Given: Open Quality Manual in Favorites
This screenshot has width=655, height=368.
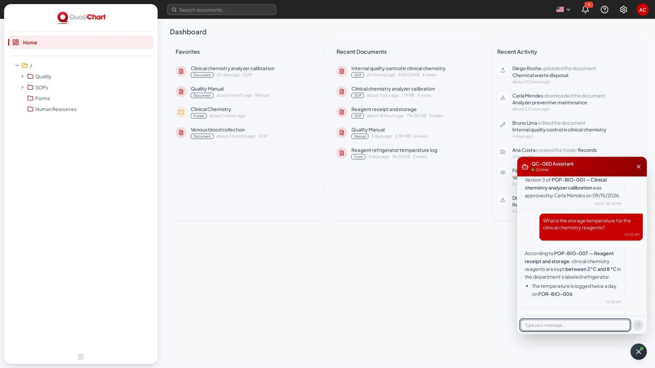Looking at the screenshot, I should [x=207, y=89].
